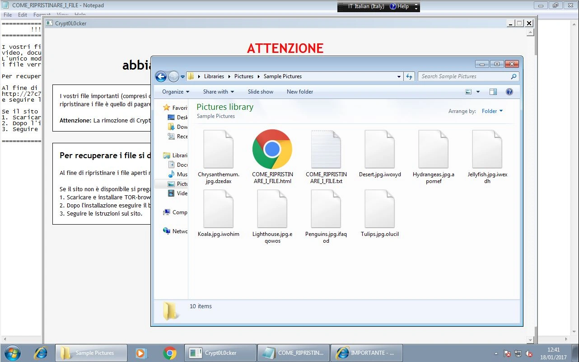Select Videos library in navigation pane
The image size is (579, 362).
(x=177, y=193)
